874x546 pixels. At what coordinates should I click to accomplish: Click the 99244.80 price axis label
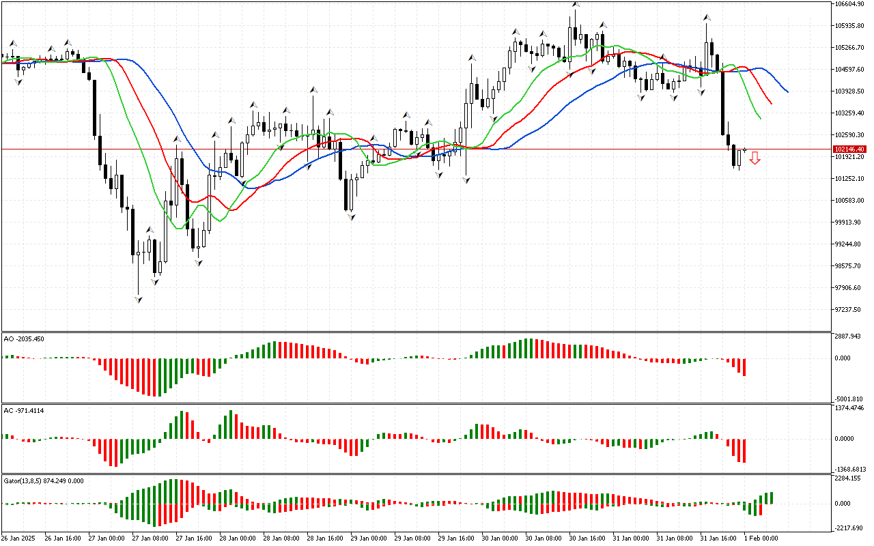tap(847, 244)
